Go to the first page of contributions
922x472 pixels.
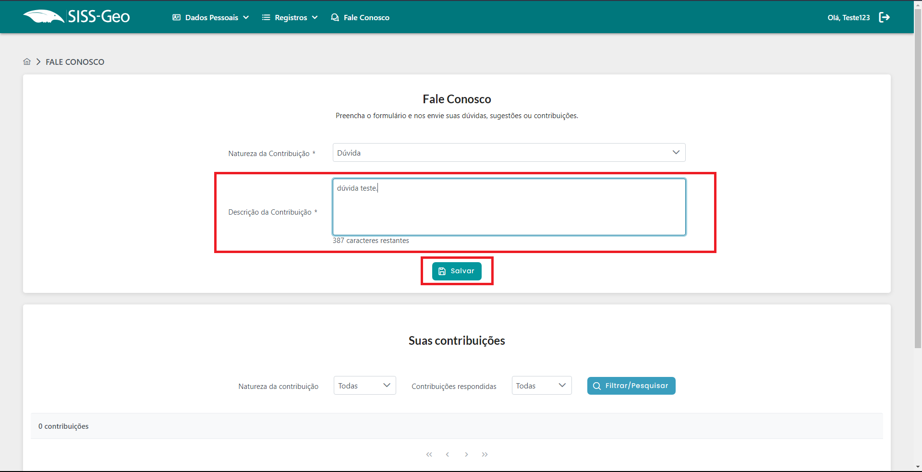click(429, 454)
